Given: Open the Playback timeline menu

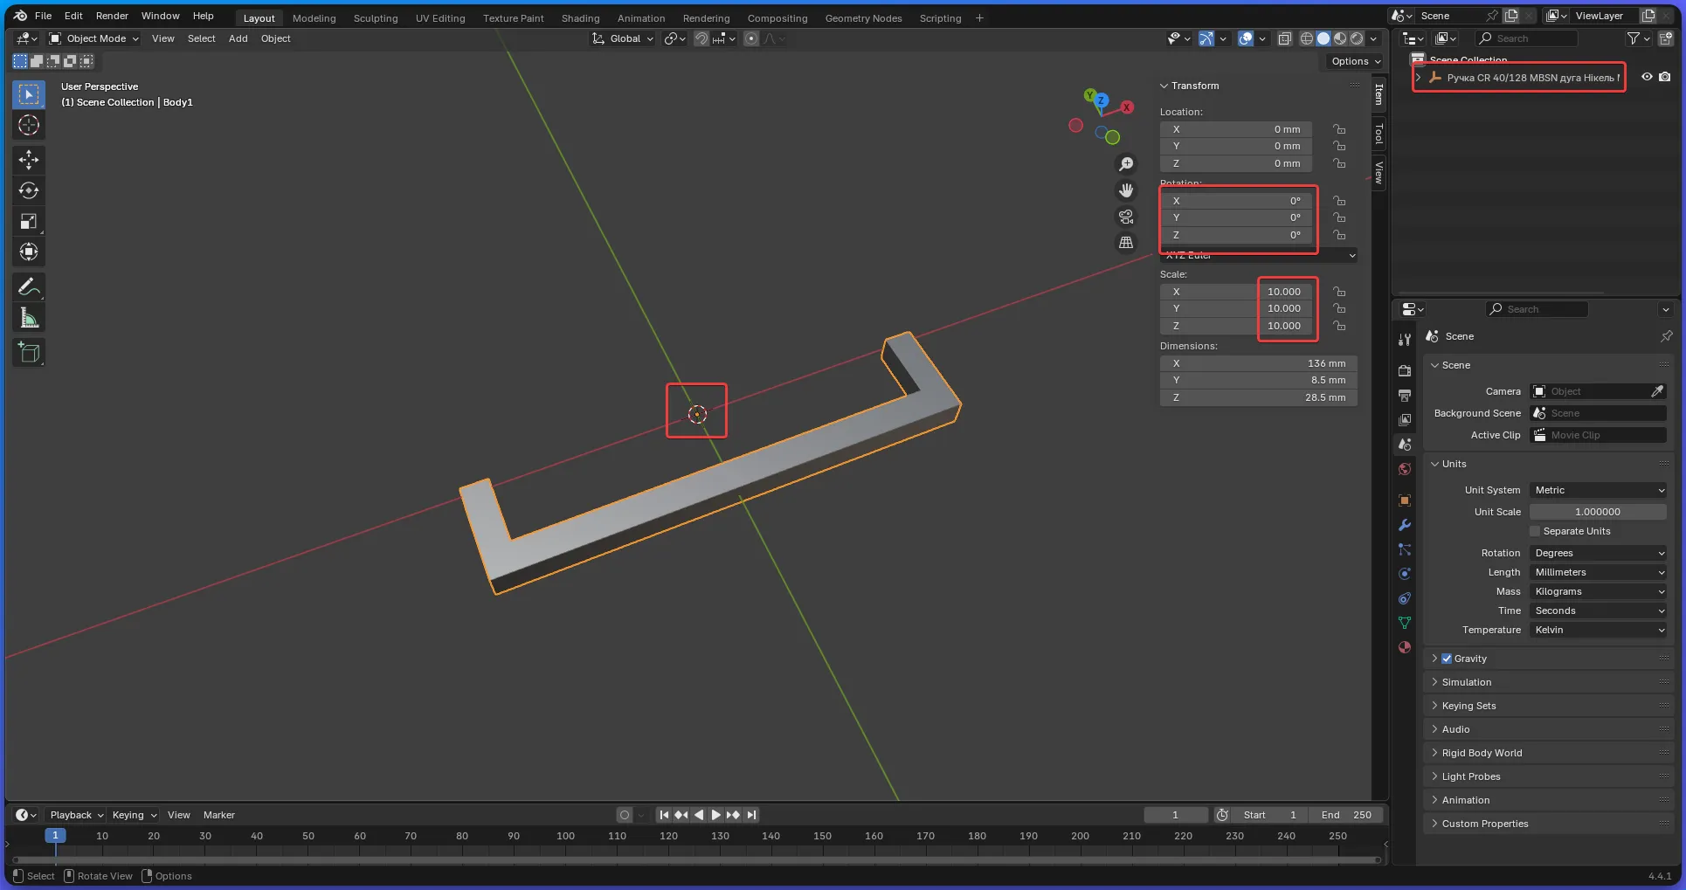Looking at the screenshot, I should [75, 815].
